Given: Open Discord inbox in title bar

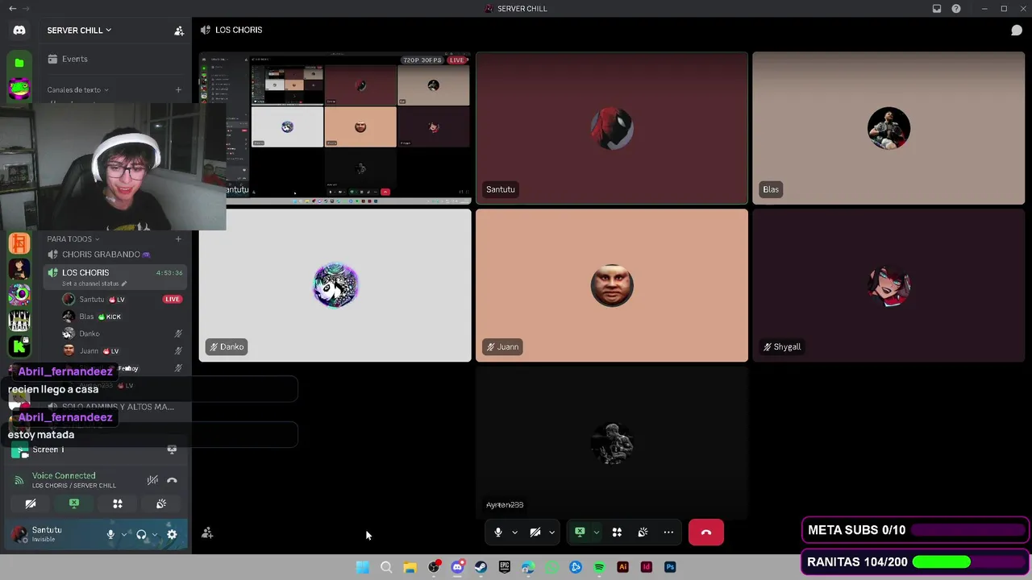Looking at the screenshot, I should [937, 9].
